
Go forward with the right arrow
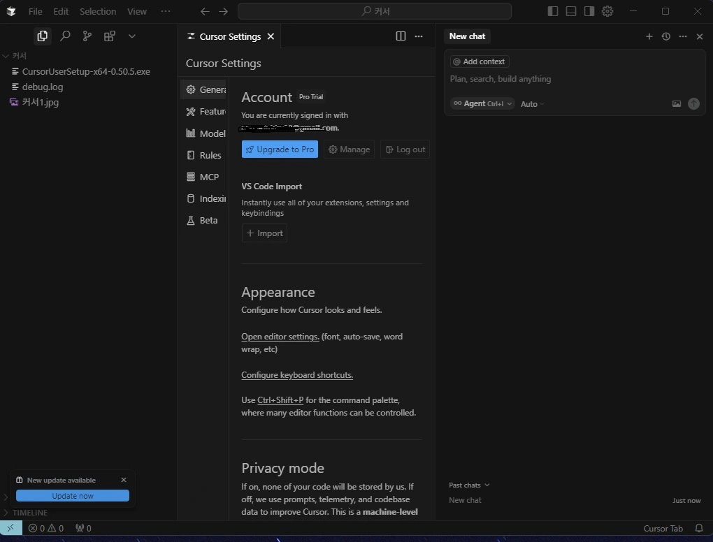pos(223,11)
